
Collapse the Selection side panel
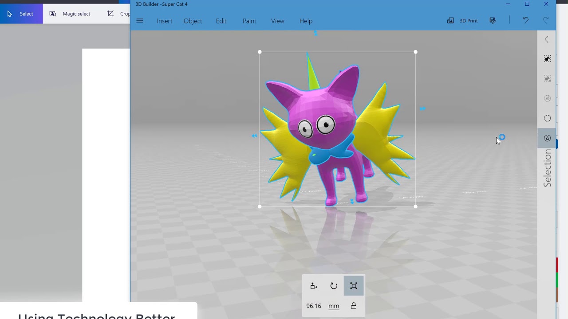coord(547,39)
